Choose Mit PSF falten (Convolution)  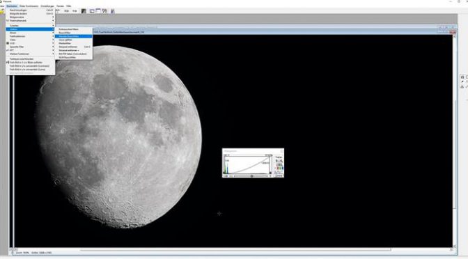(x=73, y=54)
